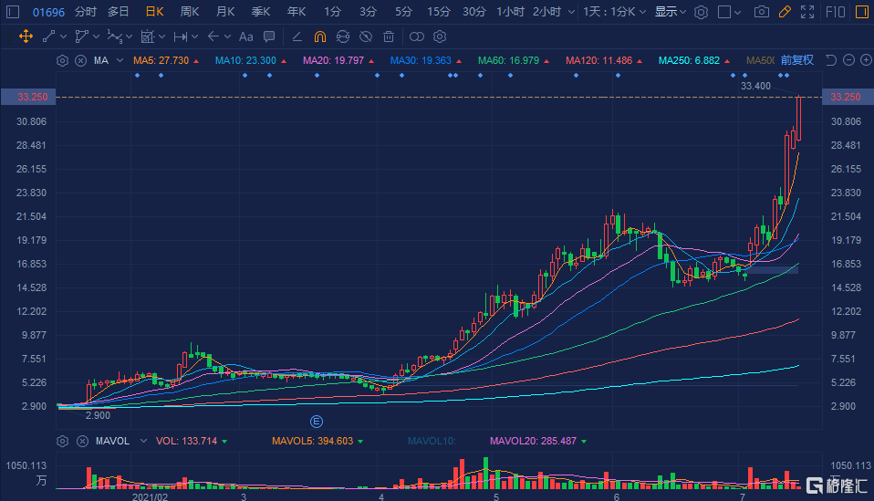Click the orange pencil drawing icon
This screenshot has height=501, width=874.
pyautogui.click(x=786, y=12)
